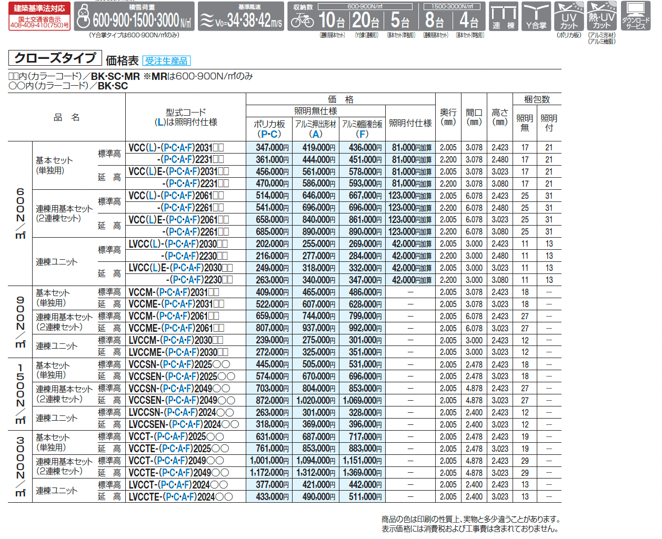Click the 熱・UVカット icon
This screenshot has height=539, width=662.
(601, 16)
